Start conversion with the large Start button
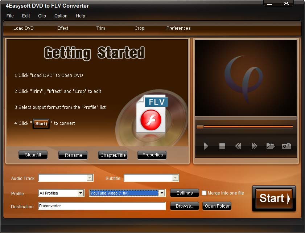This screenshot has height=233, width=305. click(274, 199)
